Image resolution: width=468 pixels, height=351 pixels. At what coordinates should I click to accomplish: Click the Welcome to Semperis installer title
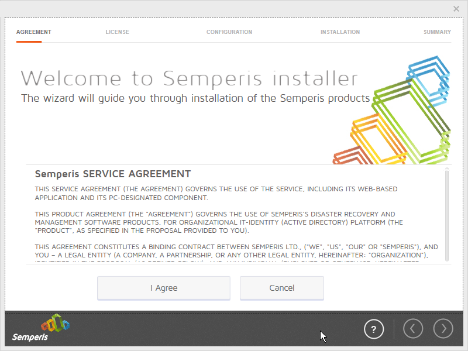click(x=189, y=78)
